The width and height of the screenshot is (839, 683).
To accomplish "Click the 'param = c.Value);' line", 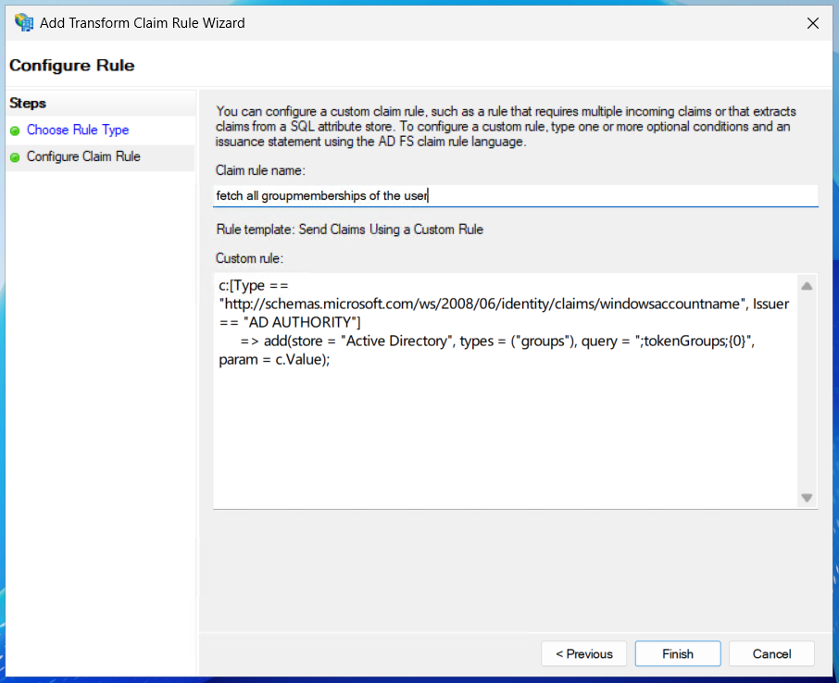I will click(274, 359).
